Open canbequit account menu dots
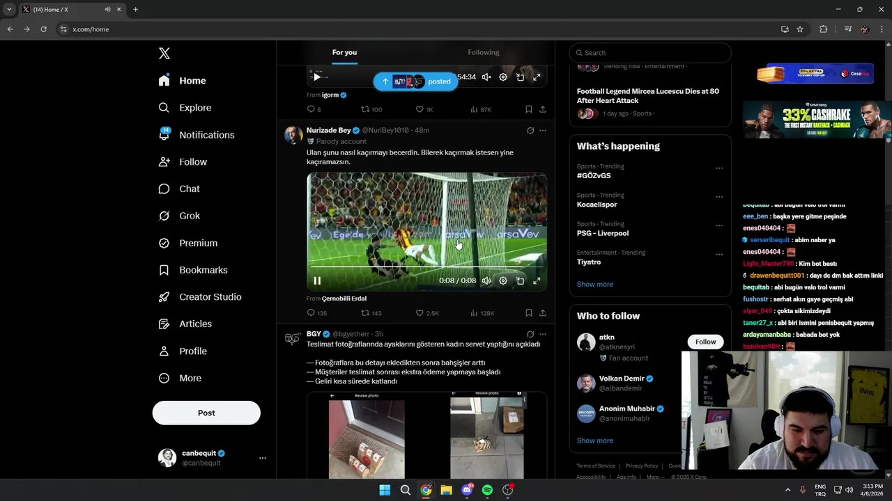Screen dimensions: 892x501 [x=263, y=458]
